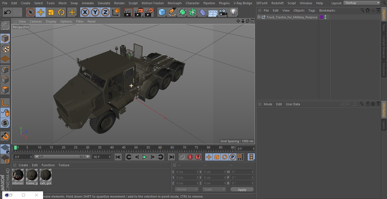Switch to Model mode in left toolbar
This screenshot has height=199, width=387.
coord(5,38)
